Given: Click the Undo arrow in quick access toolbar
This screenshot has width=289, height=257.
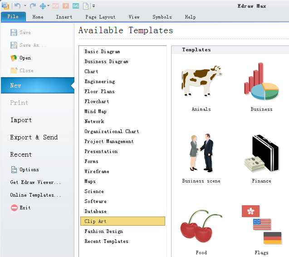Looking at the screenshot, I should 18,6.
